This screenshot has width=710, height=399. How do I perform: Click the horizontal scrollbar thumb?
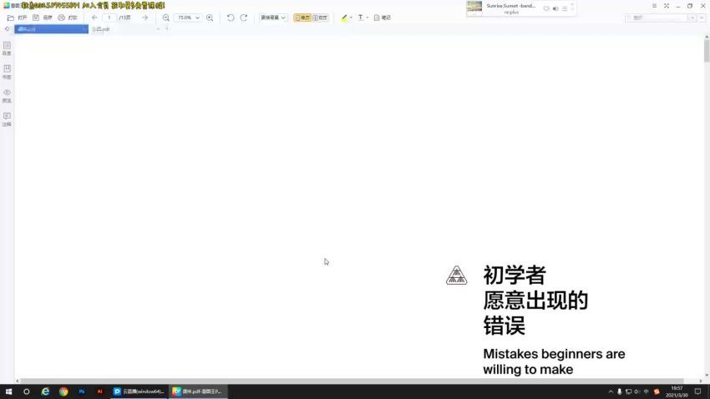[x=352, y=381]
